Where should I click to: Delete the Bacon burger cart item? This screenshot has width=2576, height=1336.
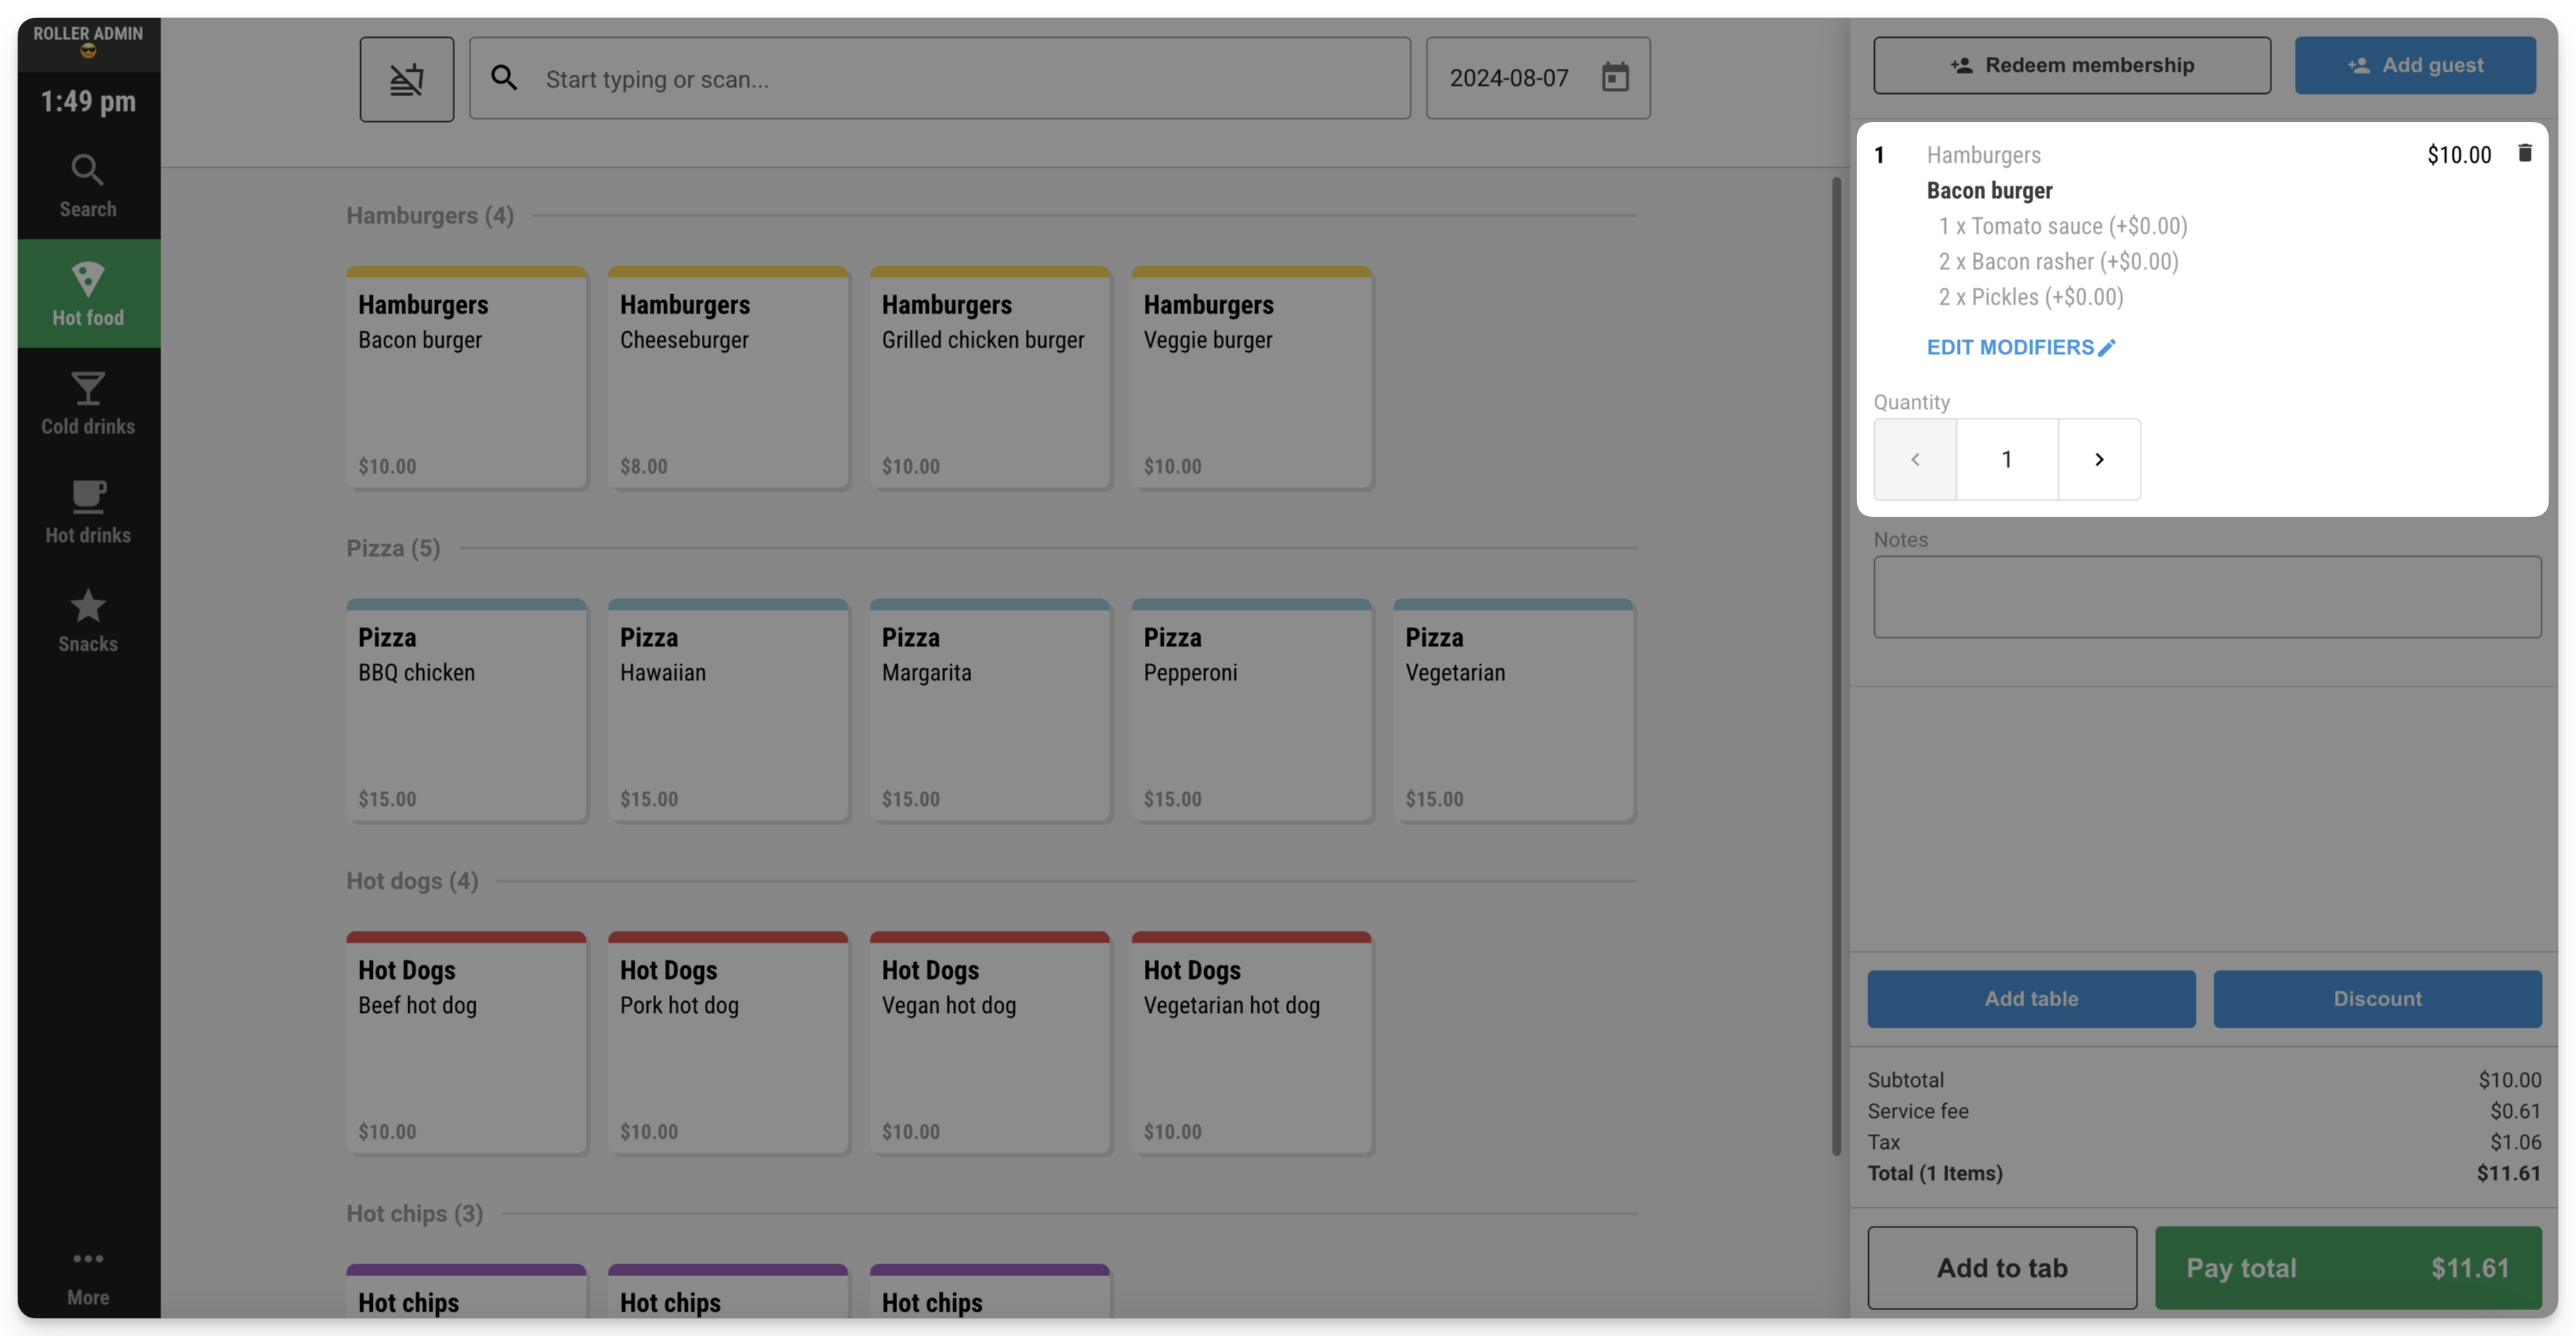(x=2524, y=153)
